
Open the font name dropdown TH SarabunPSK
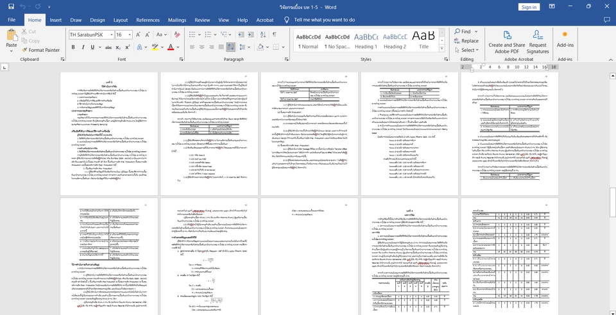click(x=112, y=35)
